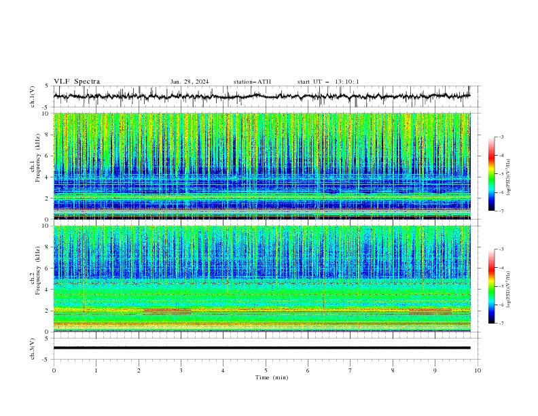The height and width of the screenshot is (416, 538).
Task: Click the time axis tick label '10'
Action: (478, 370)
